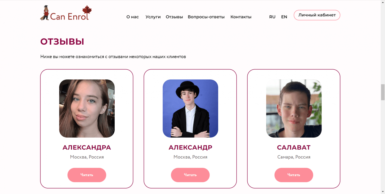Open the О нас menu item
The image size is (385, 194).
click(132, 17)
